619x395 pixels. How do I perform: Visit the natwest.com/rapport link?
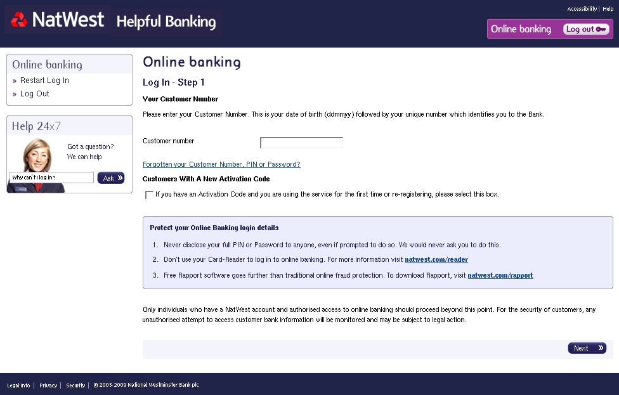(x=500, y=275)
